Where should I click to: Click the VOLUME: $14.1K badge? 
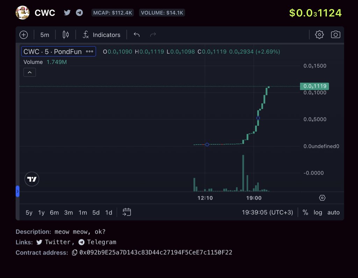pyautogui.click(x=162, y=13)
